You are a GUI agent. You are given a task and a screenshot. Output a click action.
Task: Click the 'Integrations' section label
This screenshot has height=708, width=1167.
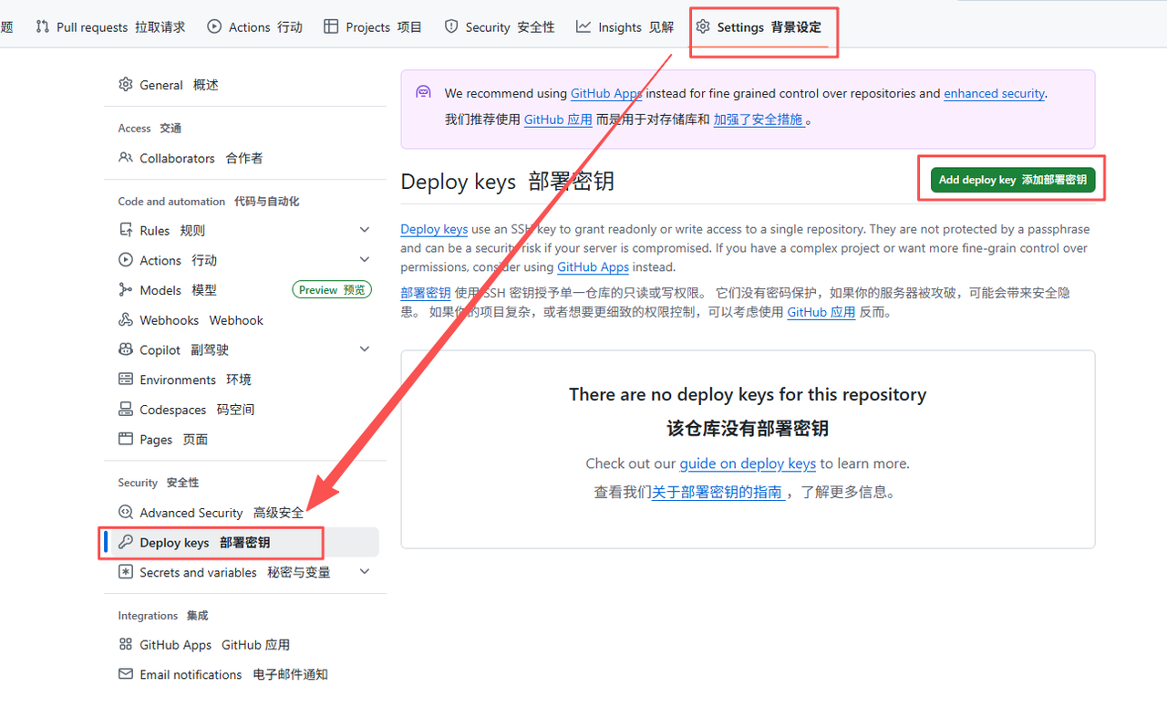[x=163, y=615]
